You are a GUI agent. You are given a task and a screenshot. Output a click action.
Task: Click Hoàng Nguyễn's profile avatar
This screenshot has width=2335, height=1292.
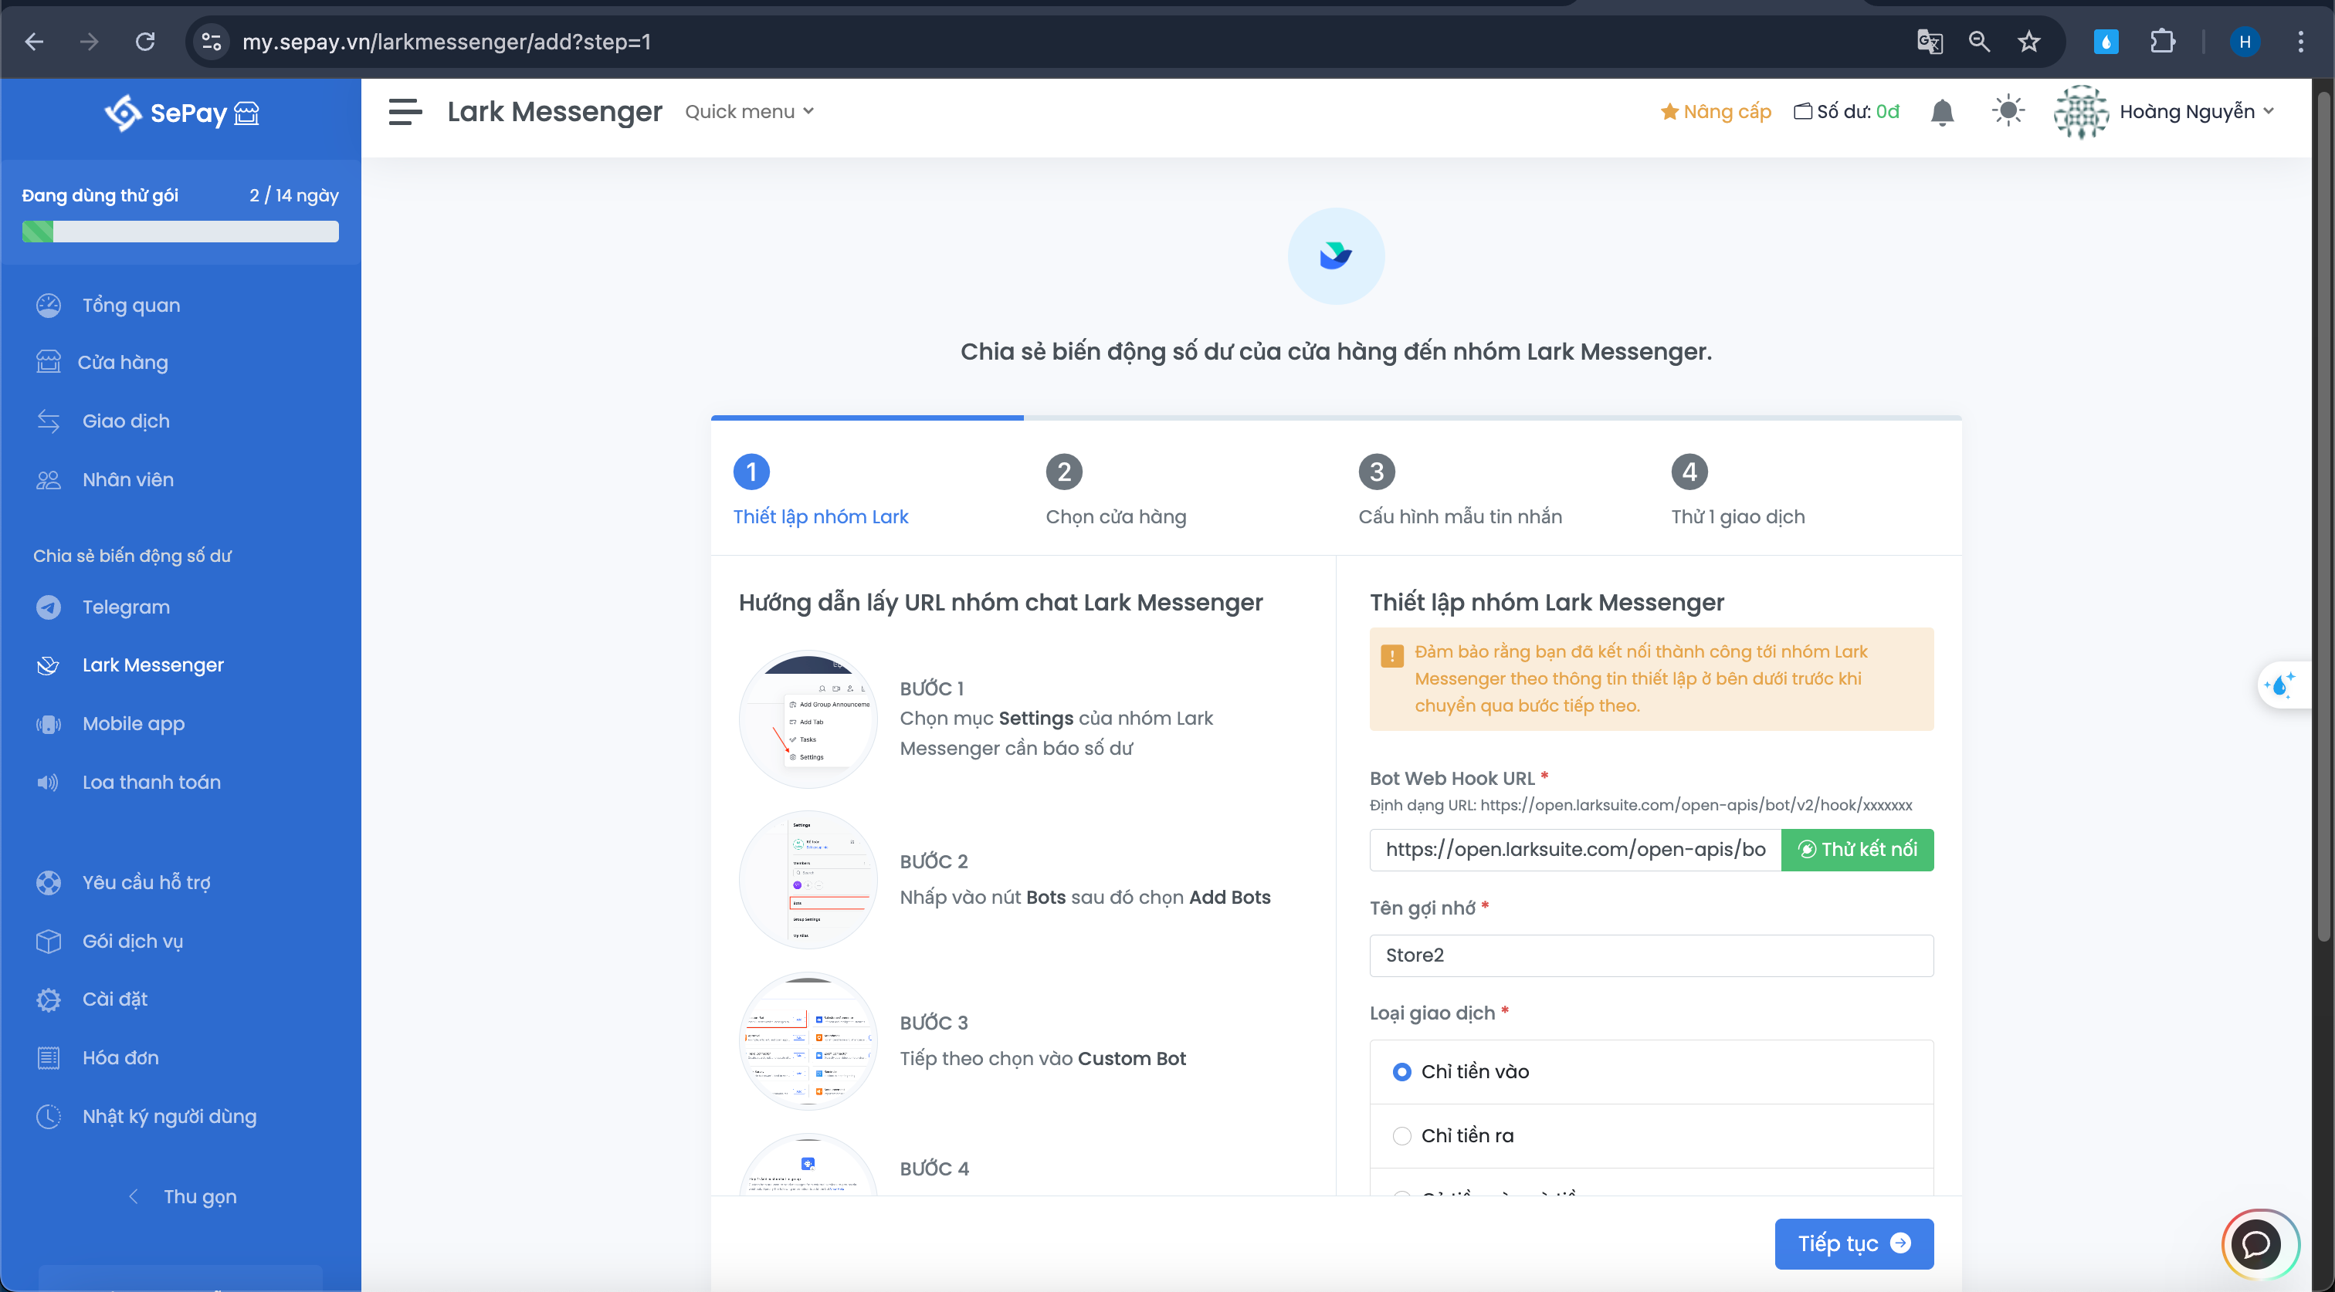click(2081, 113)
